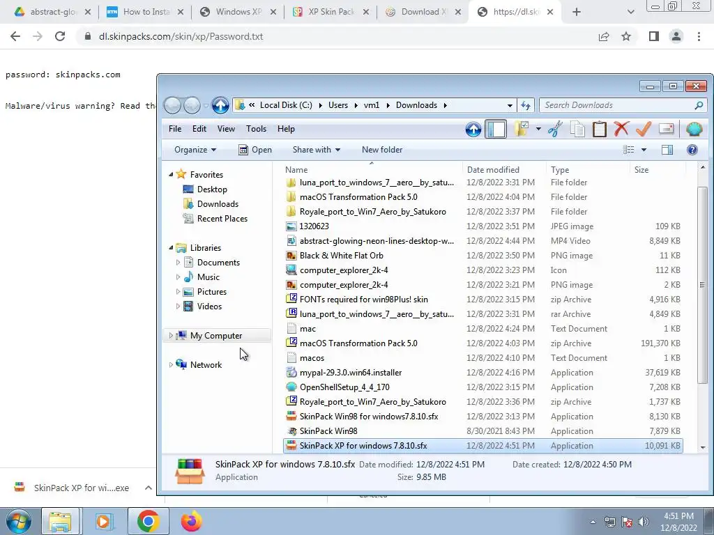Open the File menu in Explorer
Screen dimensions: 714x535
coord(175,129)
